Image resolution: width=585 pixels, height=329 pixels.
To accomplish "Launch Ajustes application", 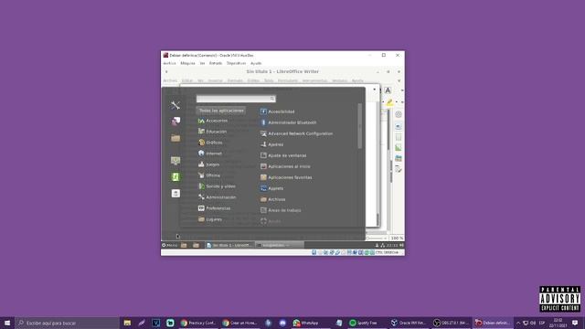I will [x=271, y=144].
